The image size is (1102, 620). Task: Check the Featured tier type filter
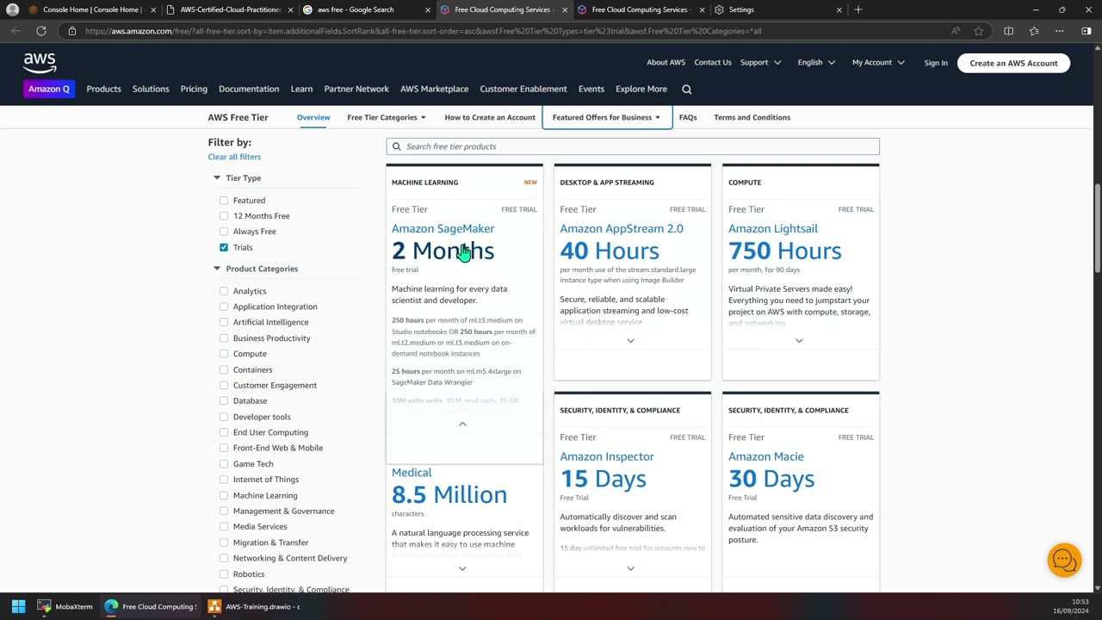[x=224, y=201]
